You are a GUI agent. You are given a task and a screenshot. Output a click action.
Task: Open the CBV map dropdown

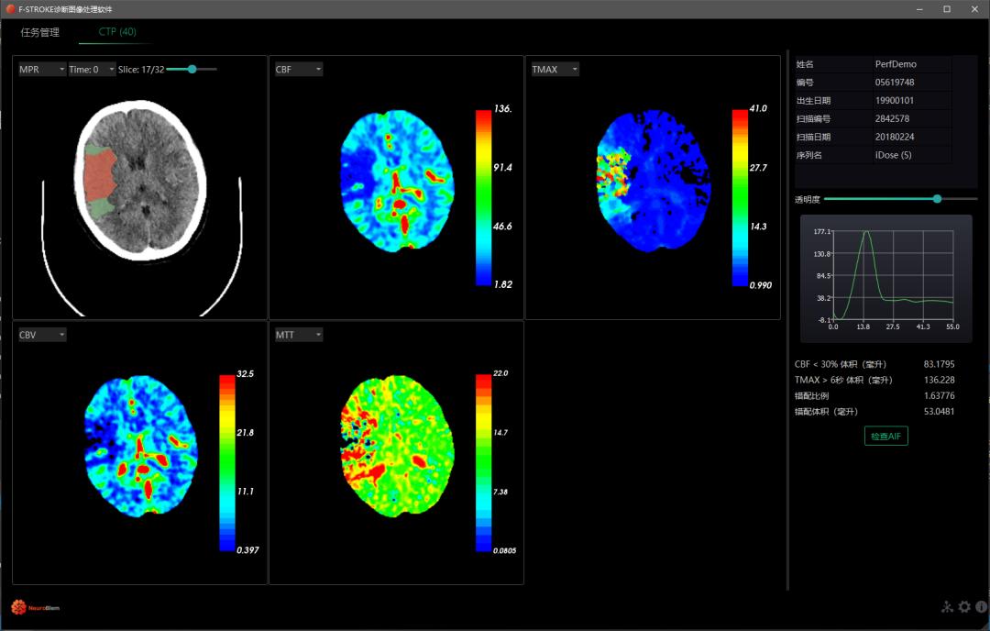pyautogui.click(x=42, y=335)
